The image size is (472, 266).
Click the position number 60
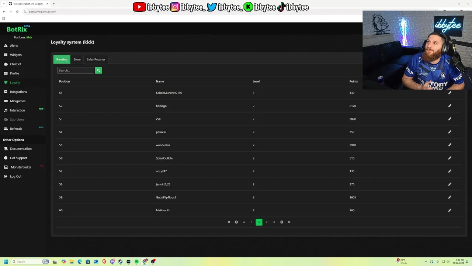click(61, 210)
